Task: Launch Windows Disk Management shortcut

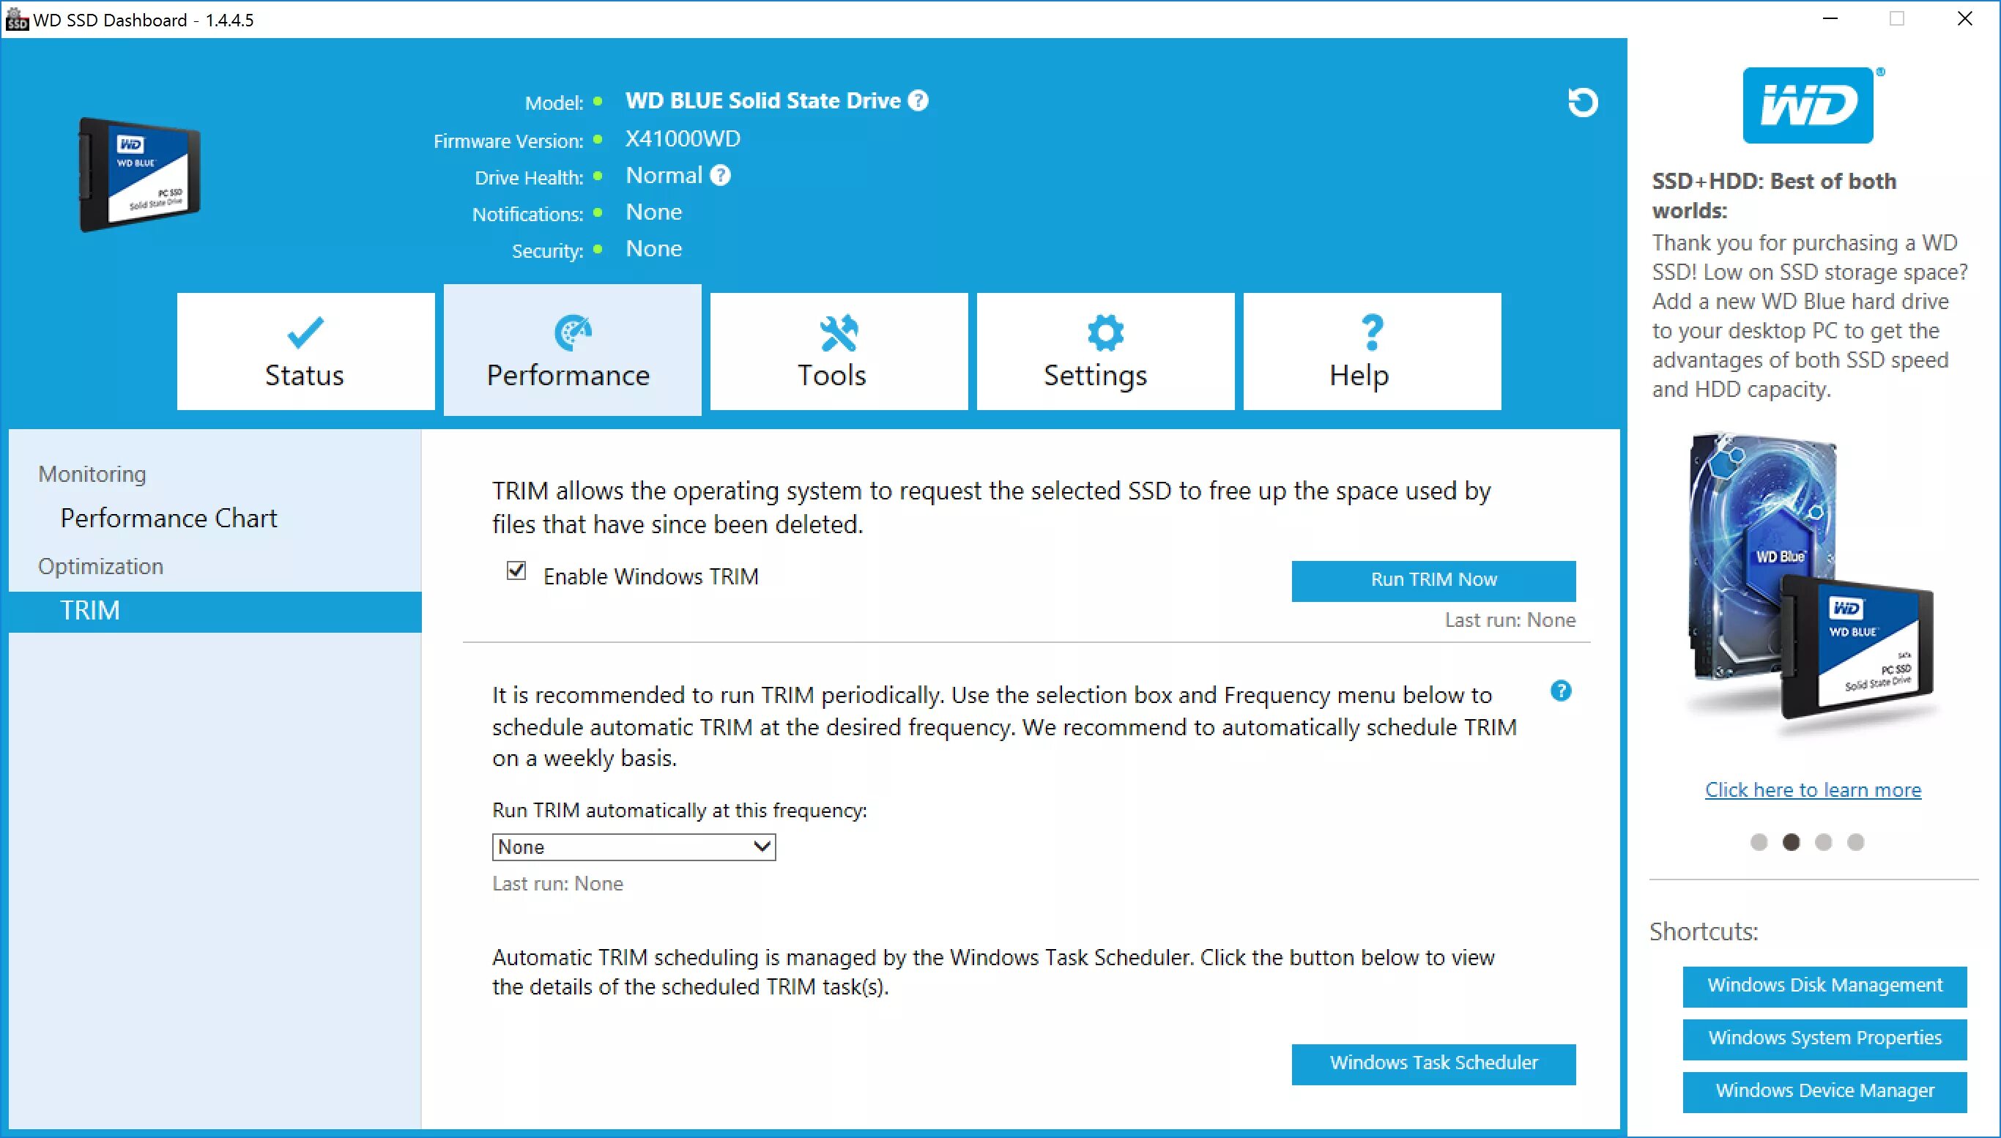Action: pyautogui.click(x=1824, y=986)
